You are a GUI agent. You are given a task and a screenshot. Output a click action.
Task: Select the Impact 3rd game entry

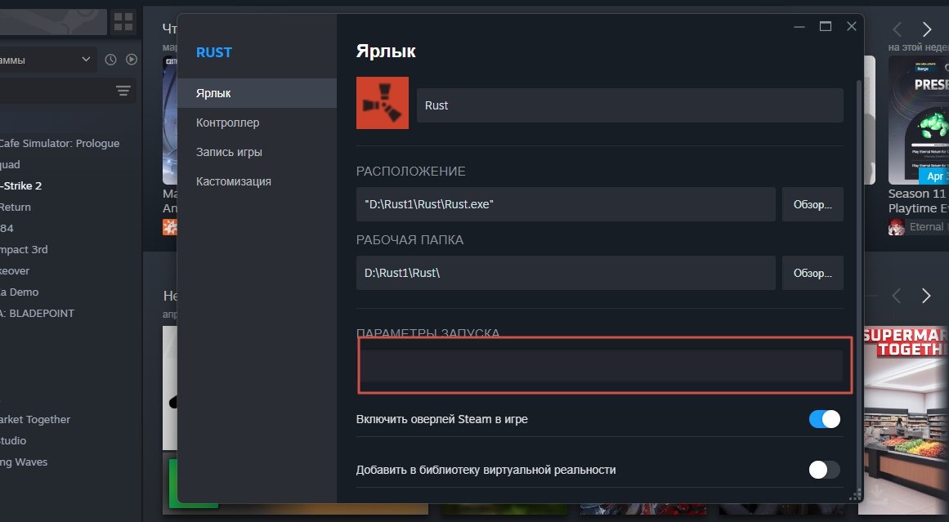[x=25, y=249]
